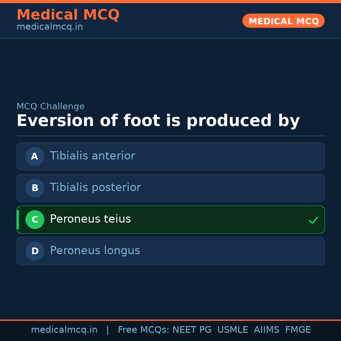Open the FMGE MCQs category
Image resolution: width=341 pixels, height=341 pixels.
click(298, 330)
